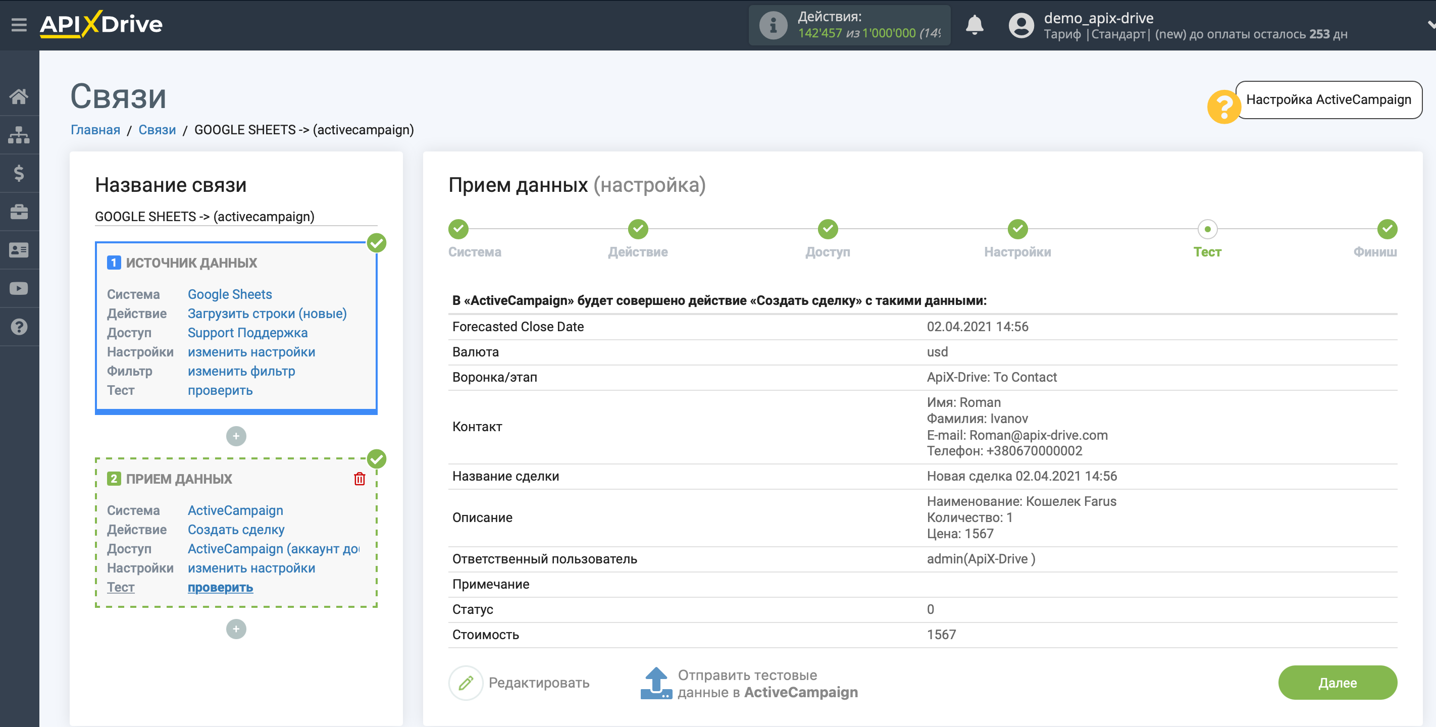Go to Настройки wizard step
Screen dimensions: 1436x727
tap(1018, 229)
